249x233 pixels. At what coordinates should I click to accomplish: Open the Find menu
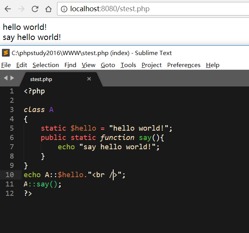click(70, 65)
